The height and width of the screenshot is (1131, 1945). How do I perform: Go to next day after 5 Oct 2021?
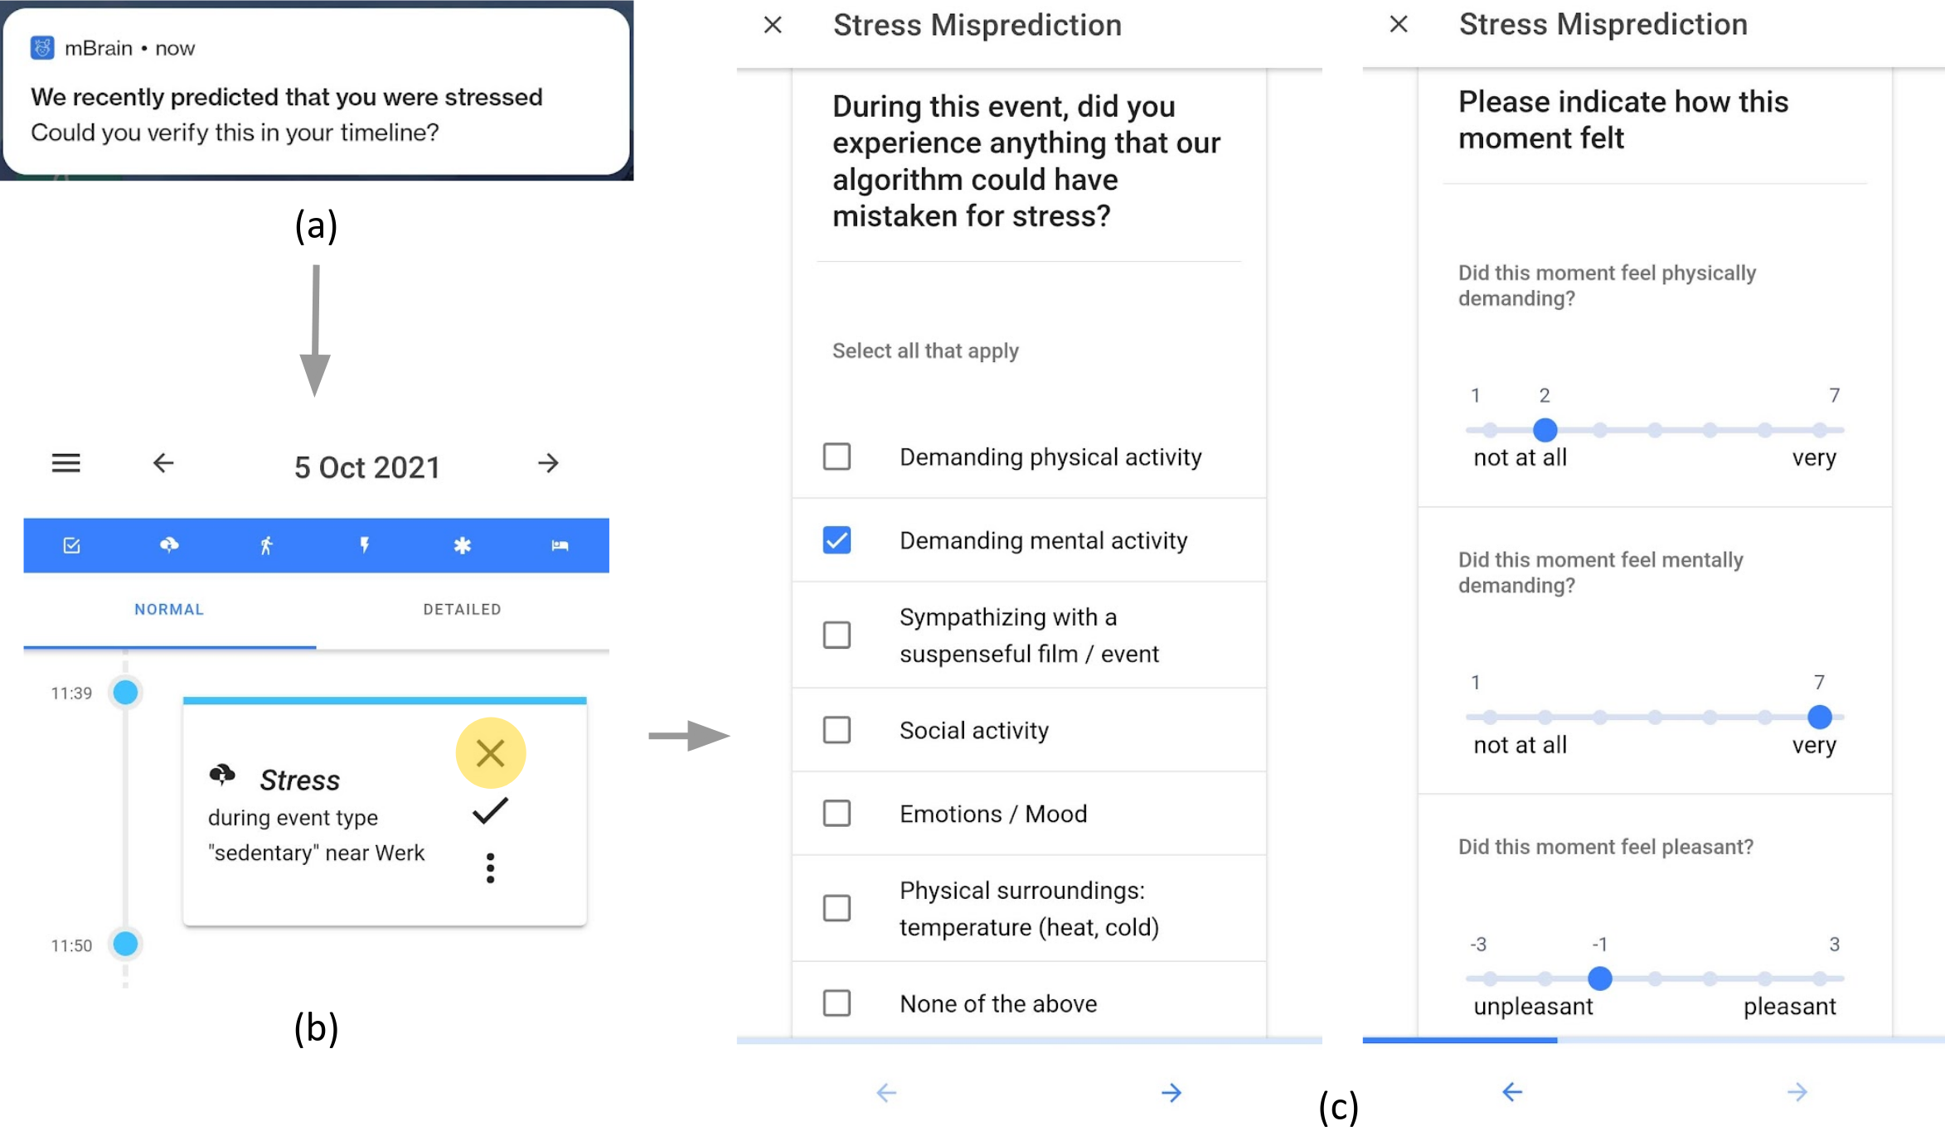pos(548,463)
